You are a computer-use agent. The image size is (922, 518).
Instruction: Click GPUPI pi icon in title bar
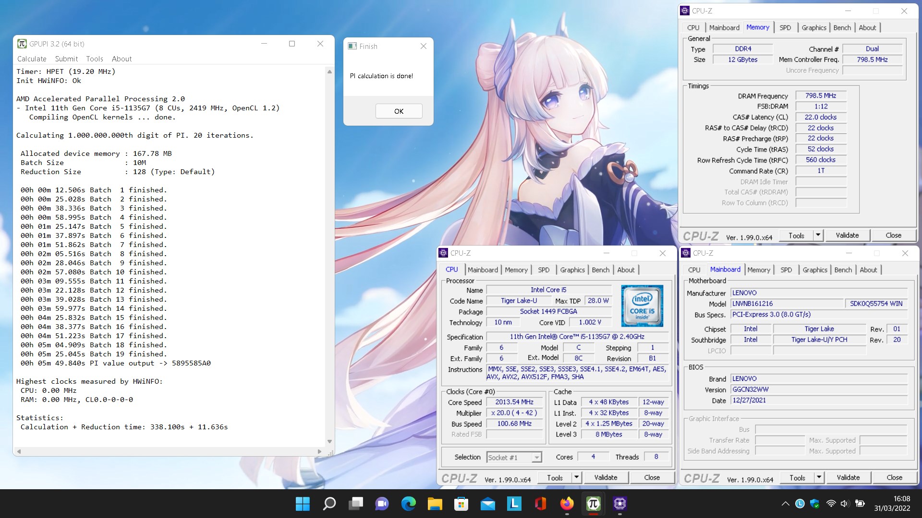[22, 44]
